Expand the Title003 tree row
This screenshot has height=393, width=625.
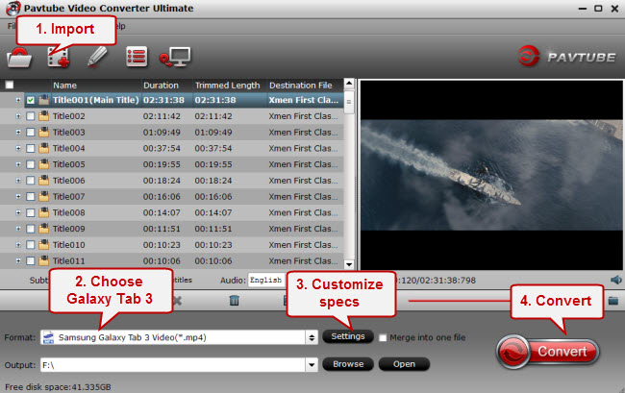[x=18, y=133]
